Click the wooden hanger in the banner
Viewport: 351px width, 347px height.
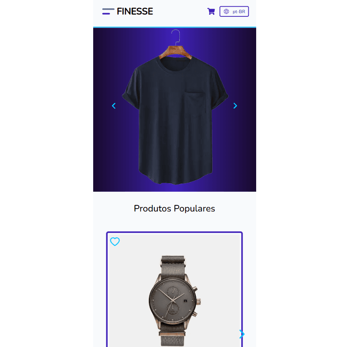(x=176, y=51)
